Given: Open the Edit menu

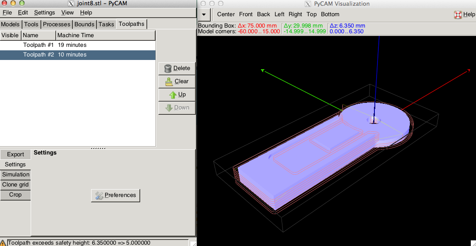Looking at the screenshot, I should [x=23, y=13].
